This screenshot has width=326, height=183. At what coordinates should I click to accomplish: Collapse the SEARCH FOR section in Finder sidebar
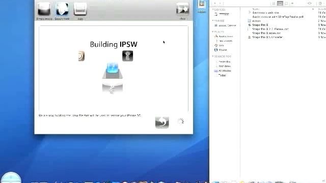pyautogui.click(x=213, y=56)
